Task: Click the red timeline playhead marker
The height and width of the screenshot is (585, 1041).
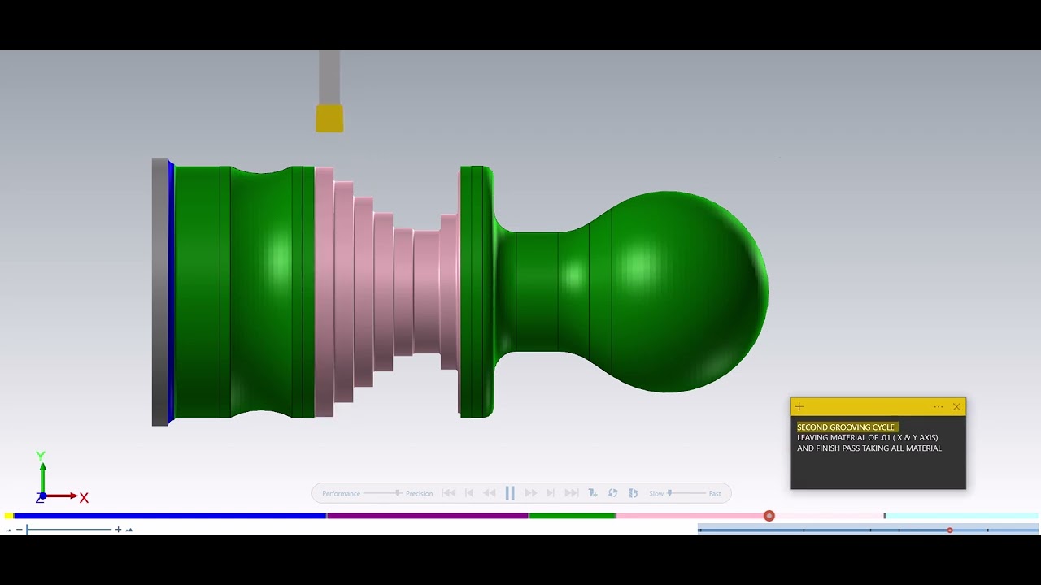Action: (x=769, y=516)
